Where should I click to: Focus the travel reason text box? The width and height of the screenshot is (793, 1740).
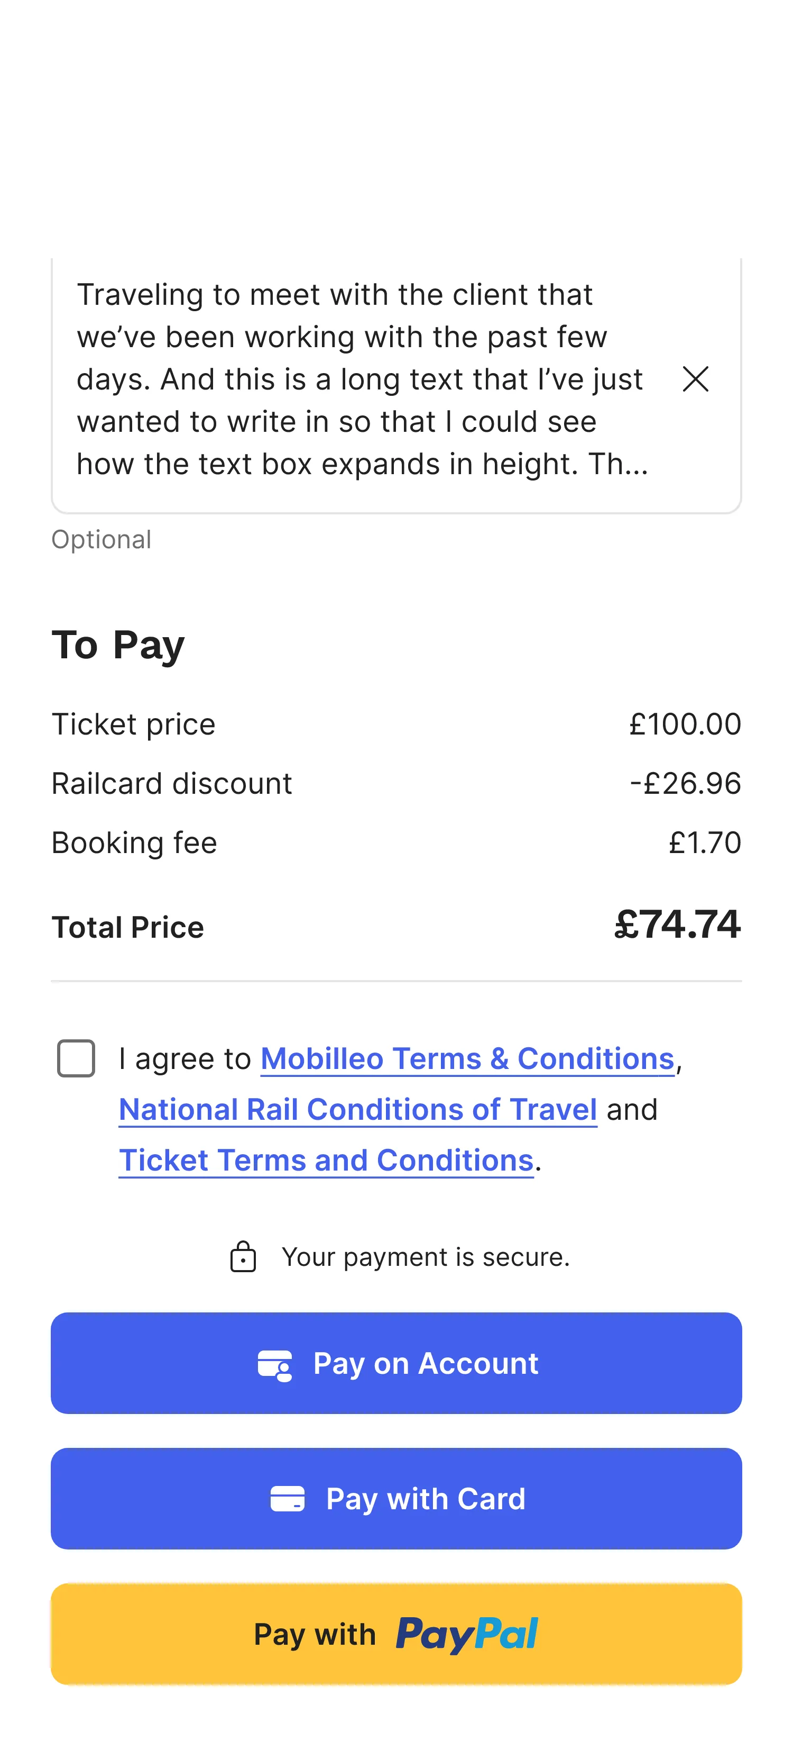(361, 379)
